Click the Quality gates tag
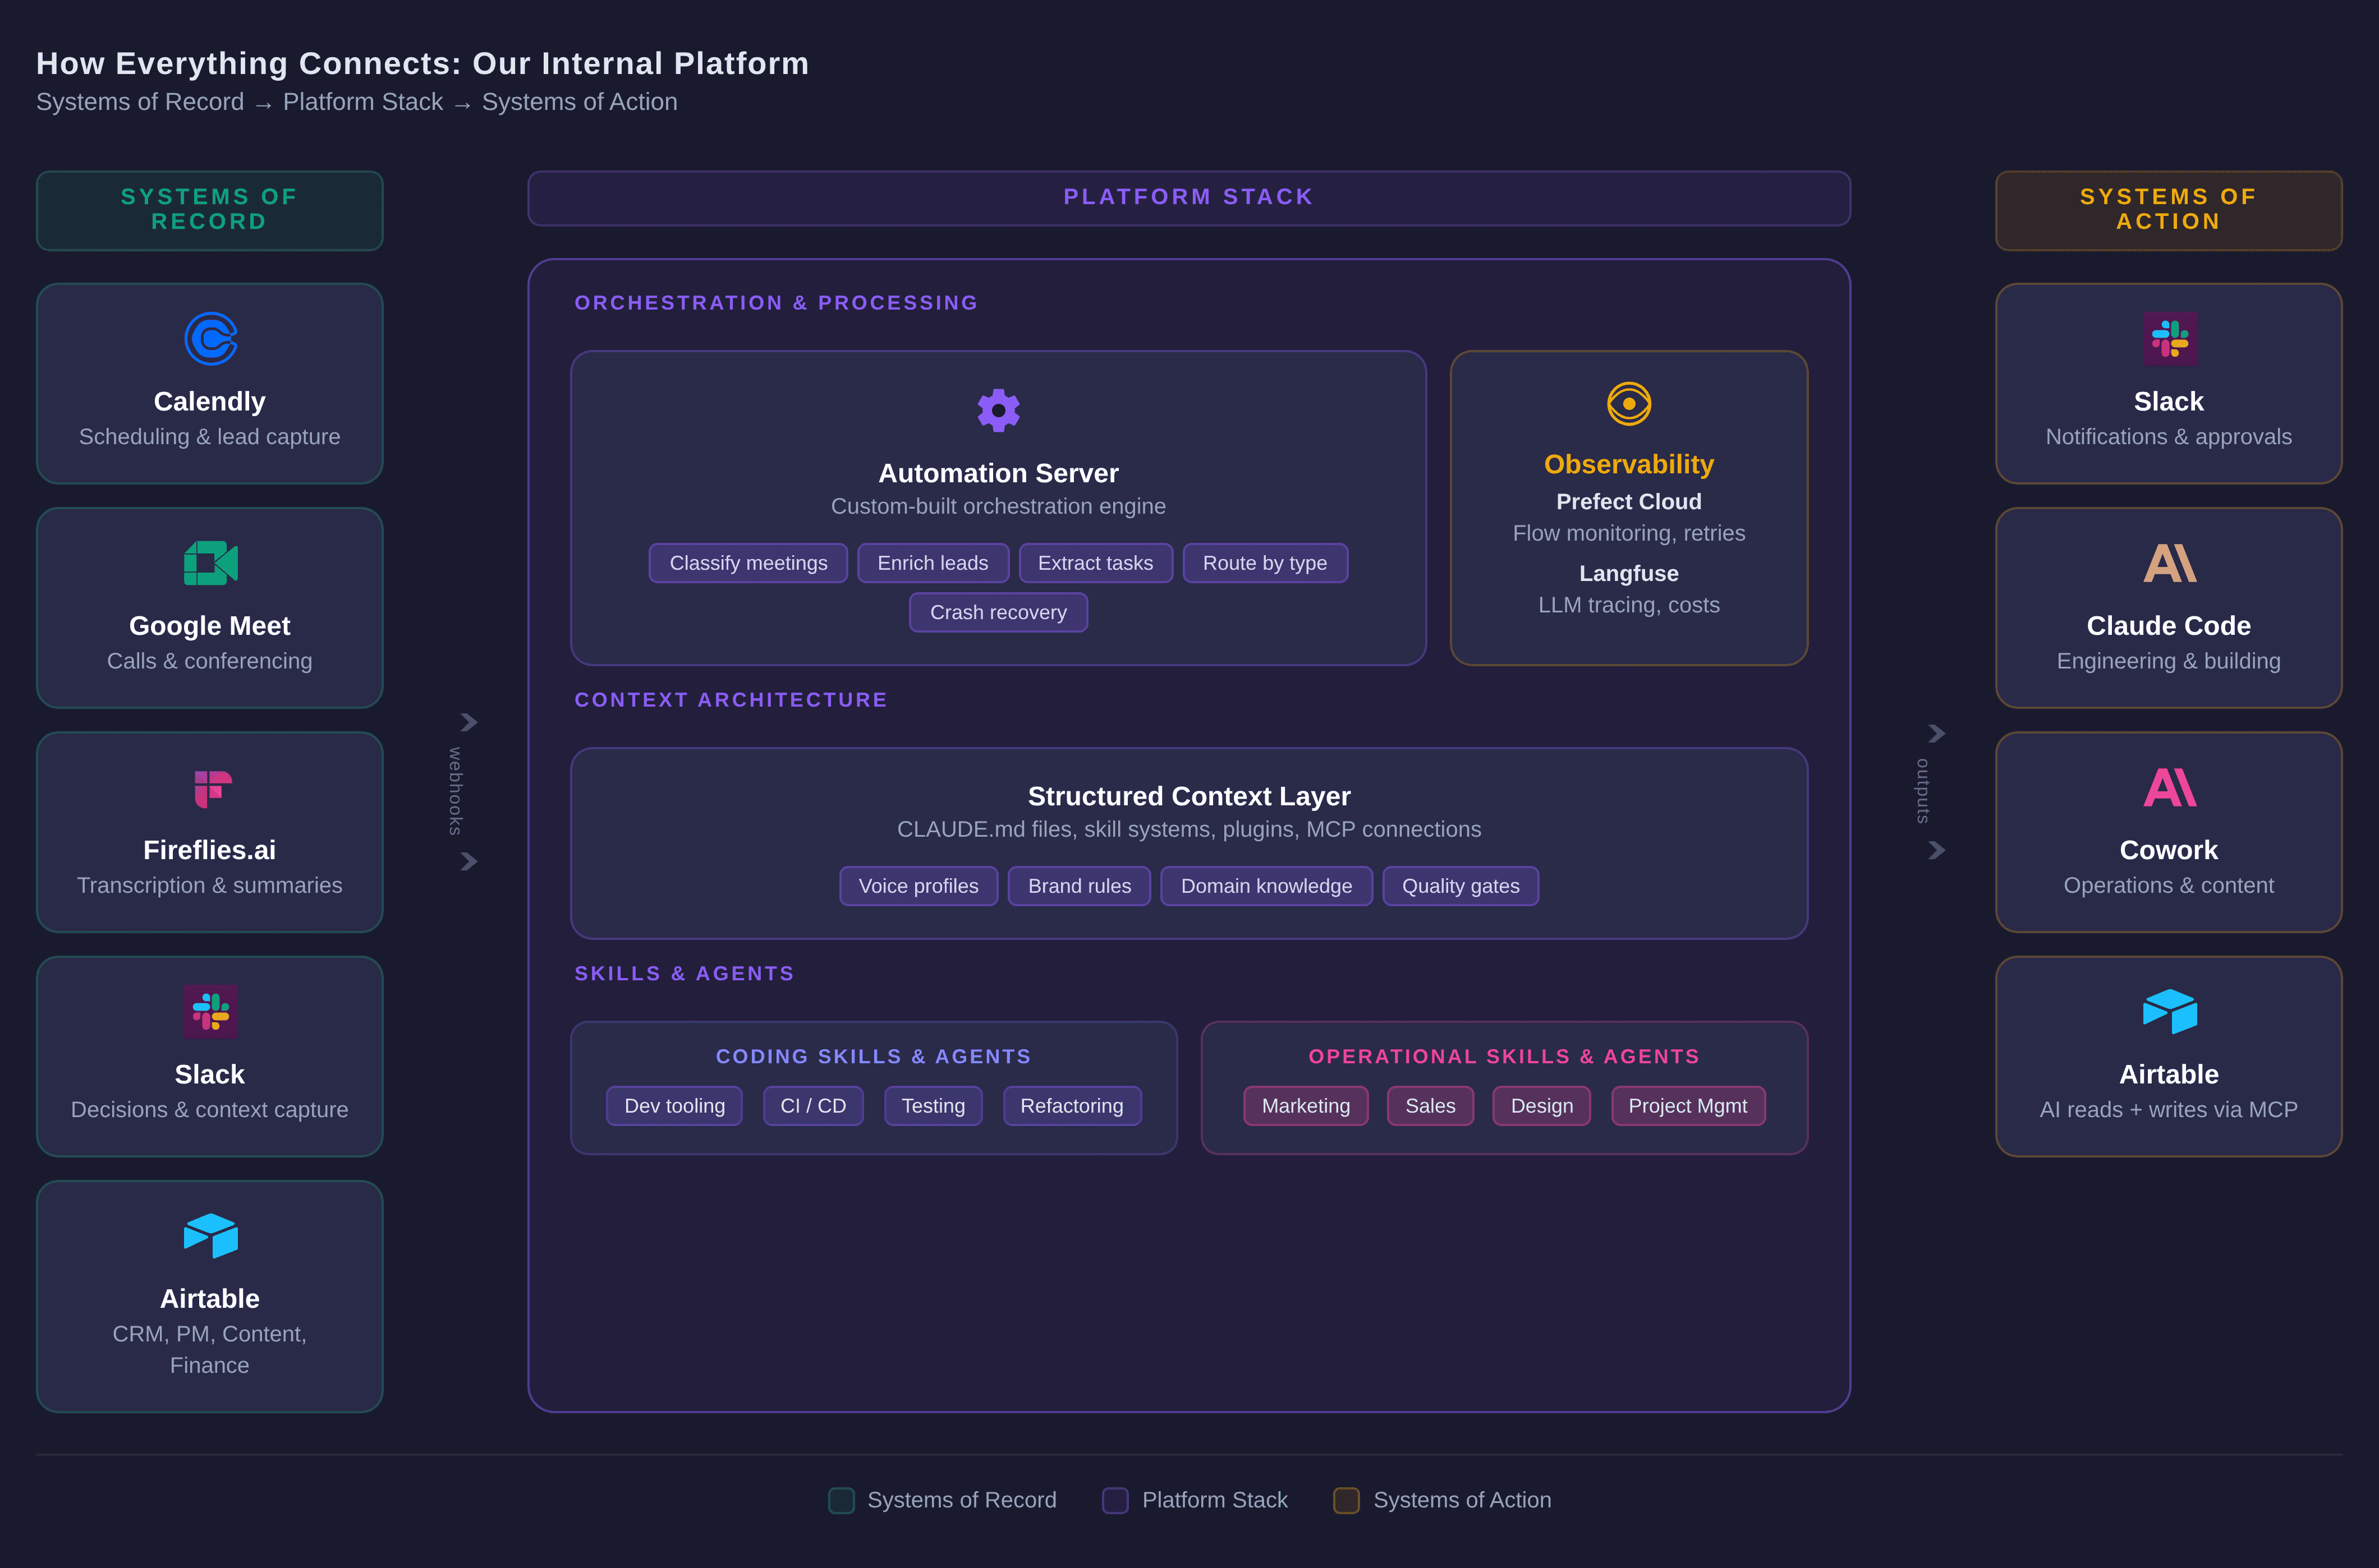2379x1568 pixels. click(1459, 886)
